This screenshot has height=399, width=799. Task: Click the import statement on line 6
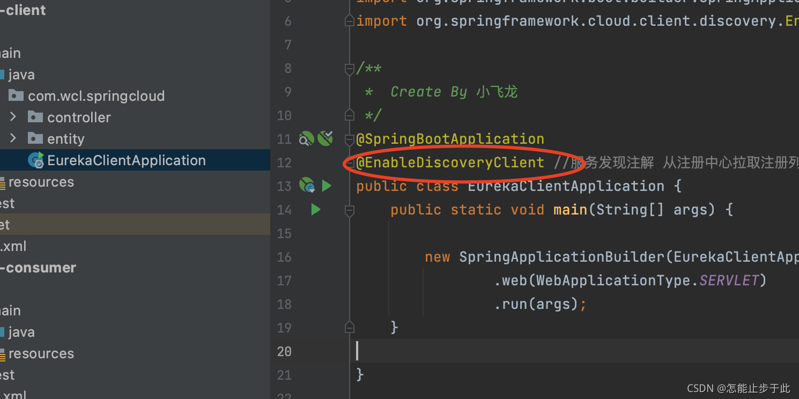[578, 21]
